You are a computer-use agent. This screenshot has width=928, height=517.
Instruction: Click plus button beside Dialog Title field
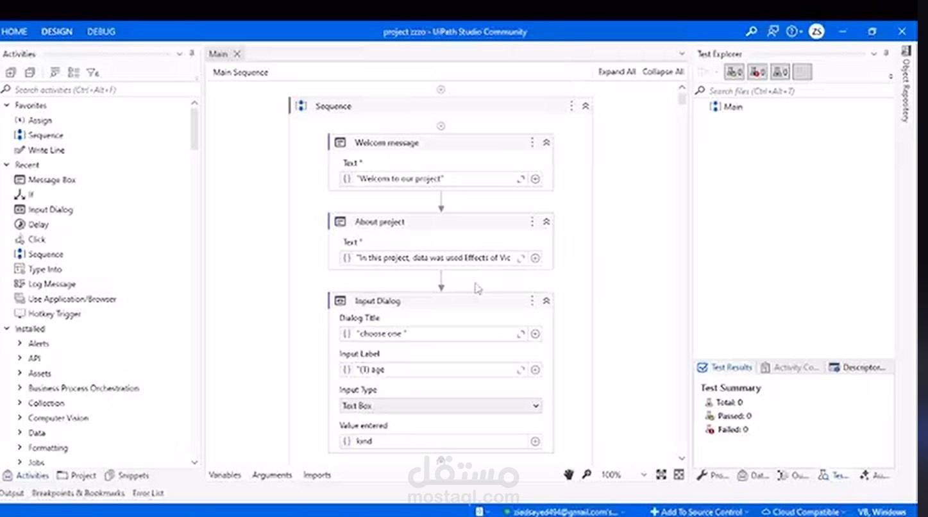535,334
